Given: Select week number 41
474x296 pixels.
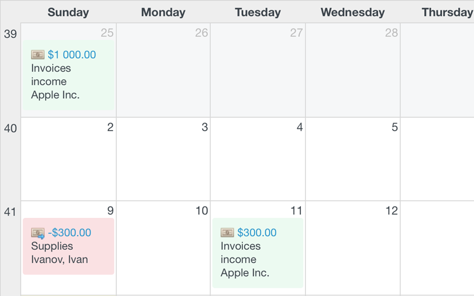Looking at the screenshot, I should (x=10, y=212).
